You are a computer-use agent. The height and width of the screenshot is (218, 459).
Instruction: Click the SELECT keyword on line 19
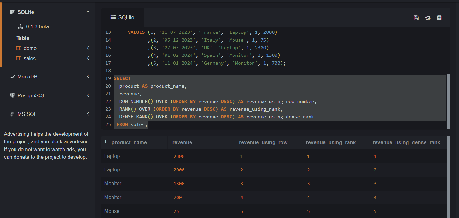(x=122, y=78)
